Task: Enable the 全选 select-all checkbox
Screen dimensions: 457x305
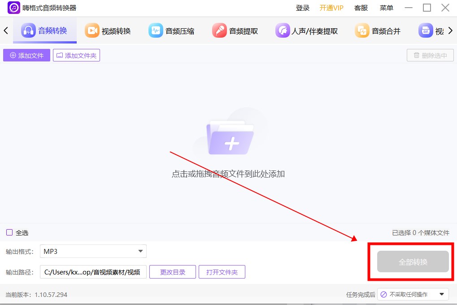Action: (x=10, y=232)
